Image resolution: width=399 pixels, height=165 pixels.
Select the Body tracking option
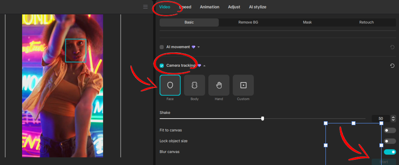pos(194,85)
